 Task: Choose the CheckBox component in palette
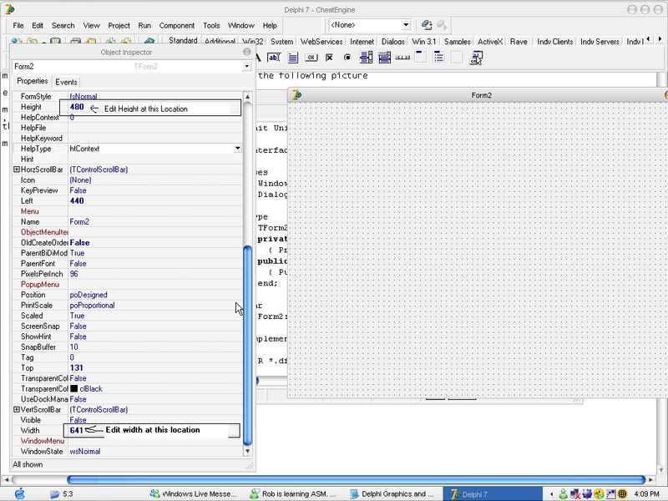pyautogui.click(x=329, y=58)
